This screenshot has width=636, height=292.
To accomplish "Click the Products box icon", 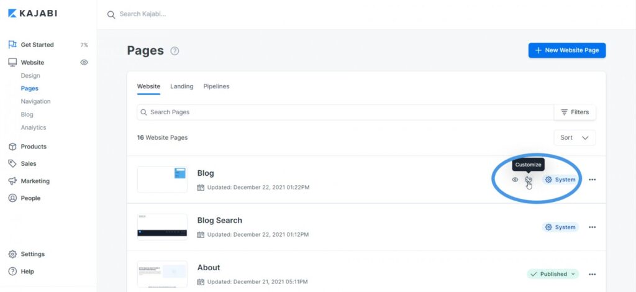I will pos(12,147).
